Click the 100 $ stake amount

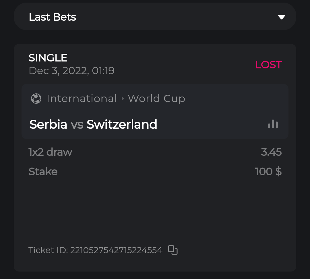[x=268, y=172]
